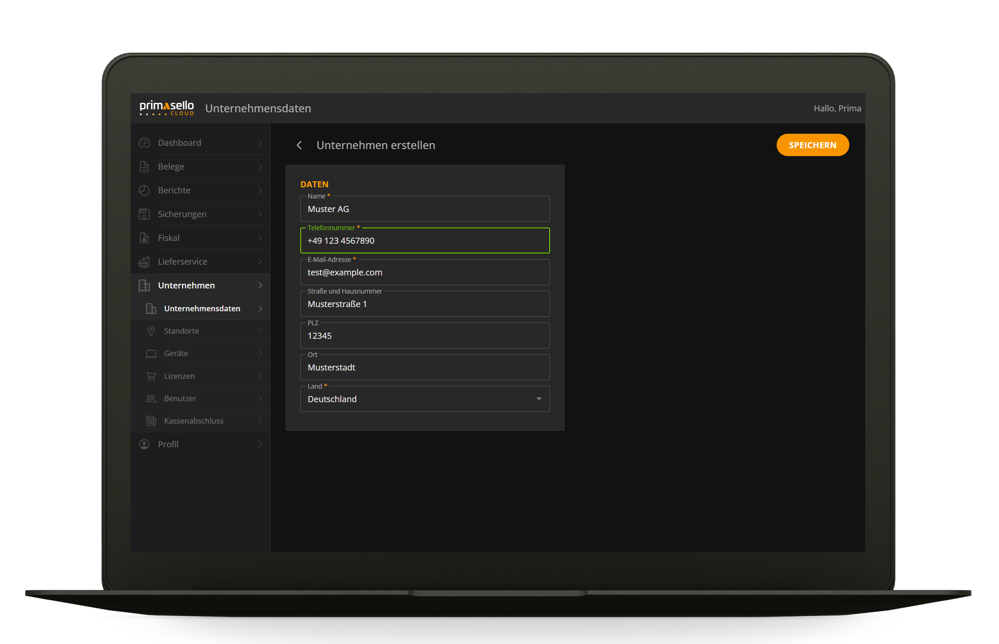
Task: Select the Kassenabschluss report icon
Action: click(x=151, y=421)
